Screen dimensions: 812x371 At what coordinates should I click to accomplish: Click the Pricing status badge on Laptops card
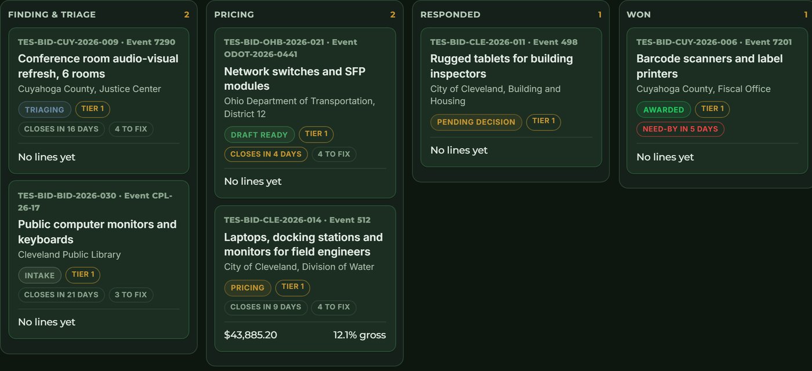pyautogui.click(x=248, y=288)
